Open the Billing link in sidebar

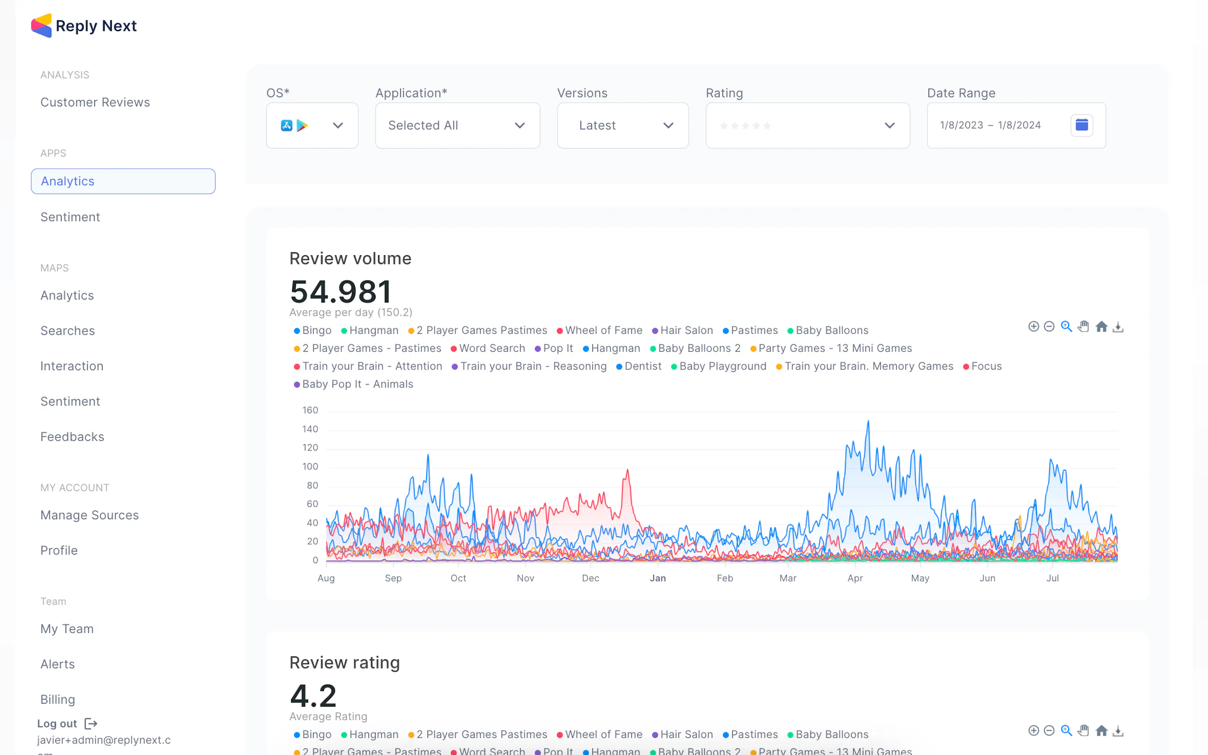[x=58, y=699]
